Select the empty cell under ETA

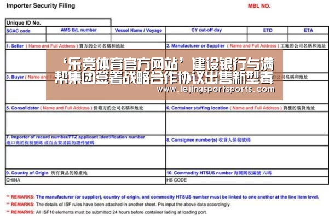[308, 38]
